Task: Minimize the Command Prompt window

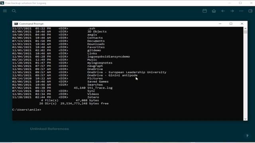Action: (x=220, y=24)
